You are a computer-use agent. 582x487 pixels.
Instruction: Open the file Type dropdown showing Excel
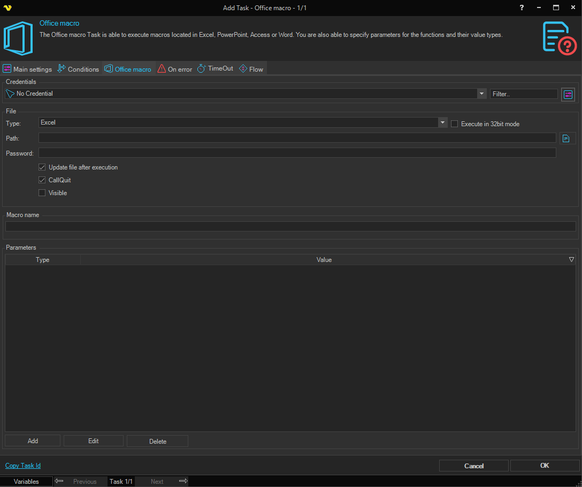click(442, 122)
